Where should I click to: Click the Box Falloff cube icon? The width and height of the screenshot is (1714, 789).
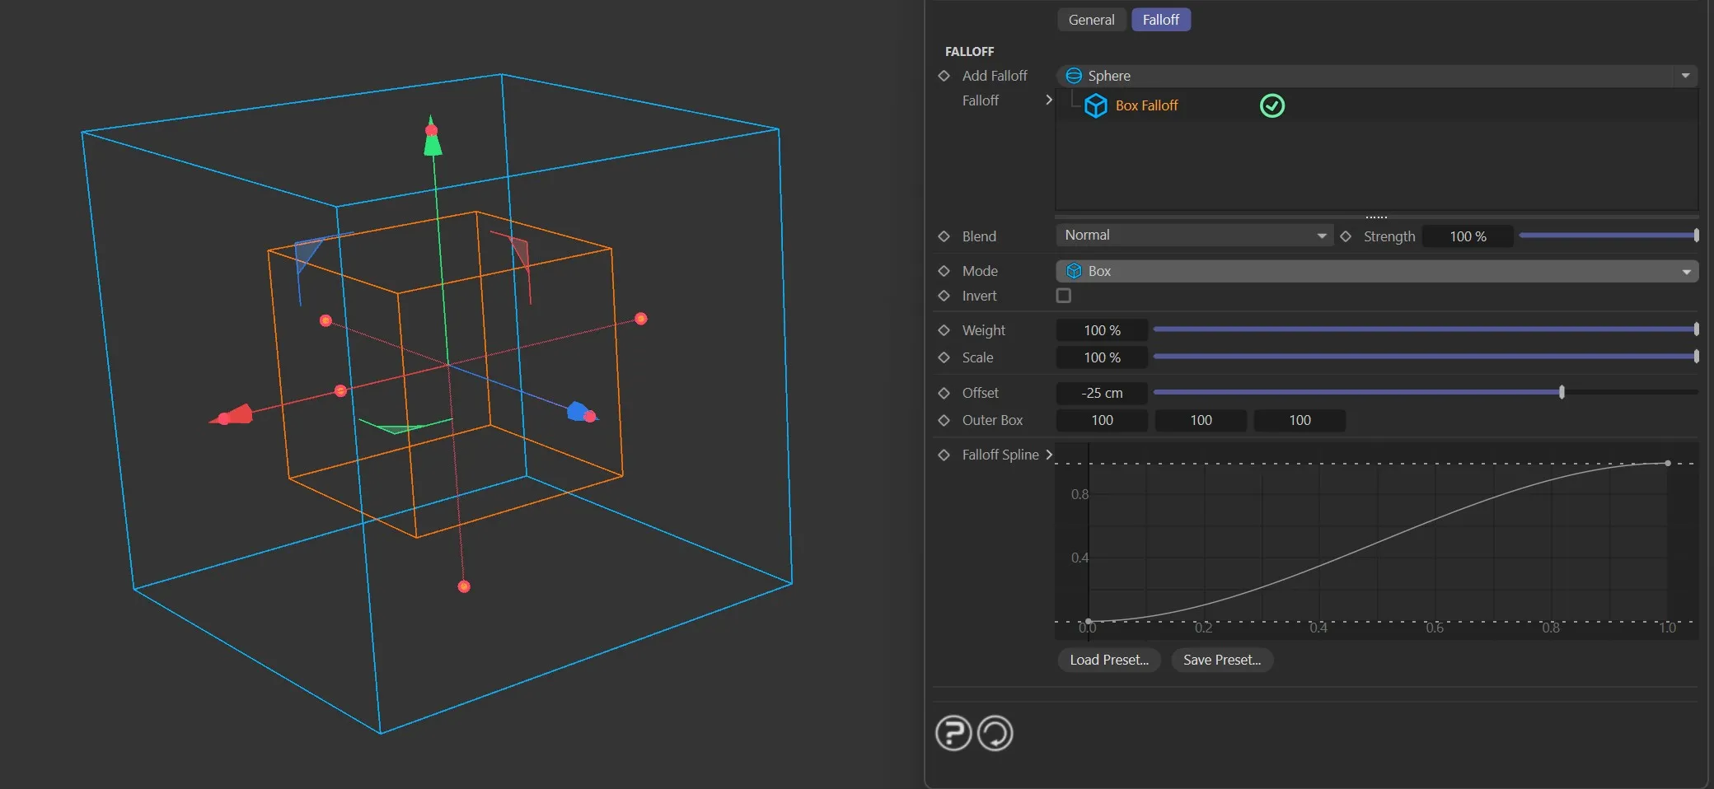[1095, 105]
